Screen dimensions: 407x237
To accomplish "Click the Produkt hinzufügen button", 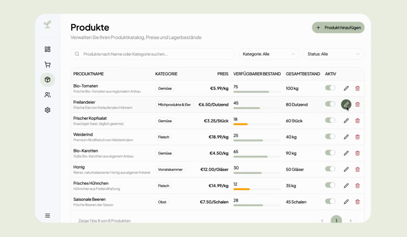I will pyautogui.click(x=338, y=28).
